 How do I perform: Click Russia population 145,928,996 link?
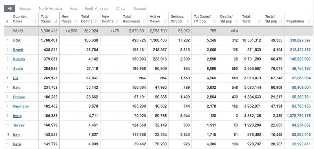[x=300, y=59]
